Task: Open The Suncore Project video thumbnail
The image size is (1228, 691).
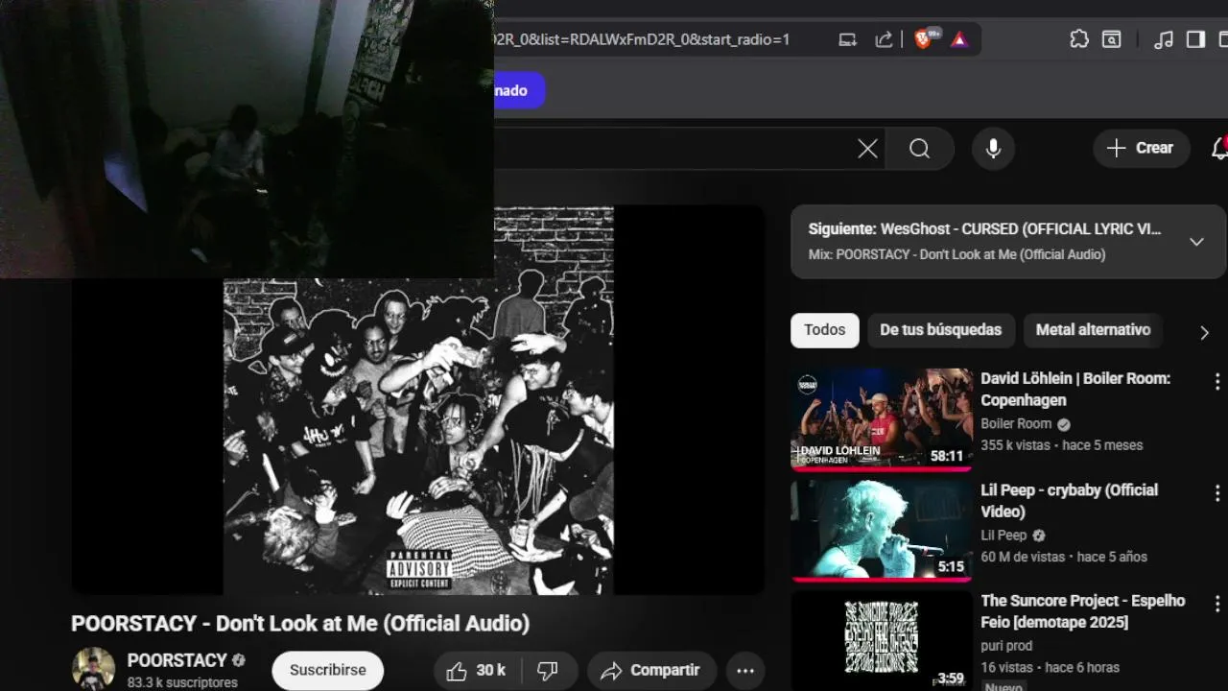Action: 882,640
